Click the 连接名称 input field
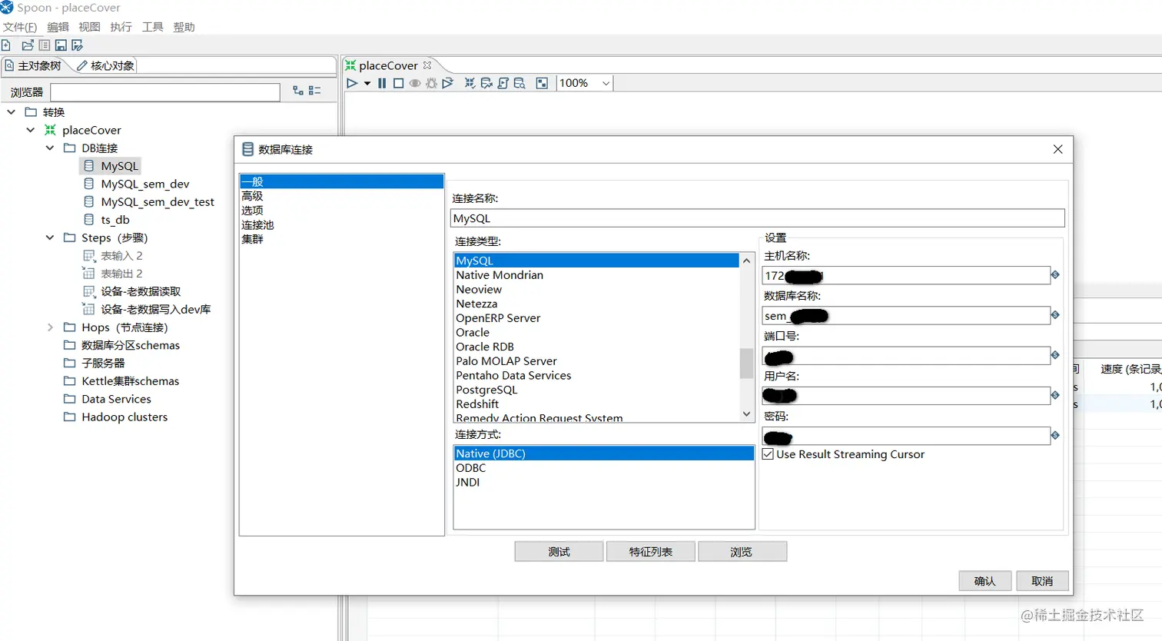This screenshot has width=1162, height=641. point(758,218)
